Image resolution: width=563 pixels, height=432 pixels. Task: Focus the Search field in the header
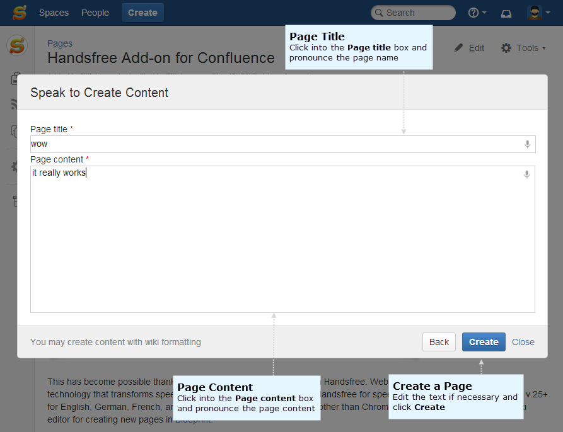click(x=413, y=13)
